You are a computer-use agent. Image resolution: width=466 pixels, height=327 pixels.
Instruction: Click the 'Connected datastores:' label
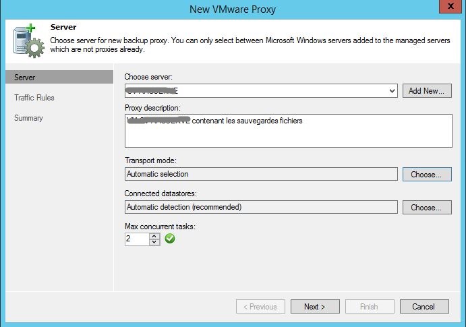(x=161, y=194)
